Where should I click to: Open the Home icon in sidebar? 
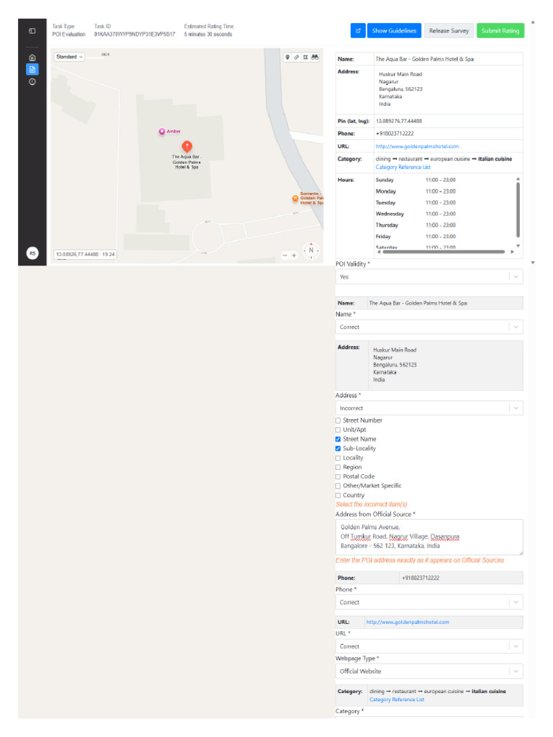[32, 58]
